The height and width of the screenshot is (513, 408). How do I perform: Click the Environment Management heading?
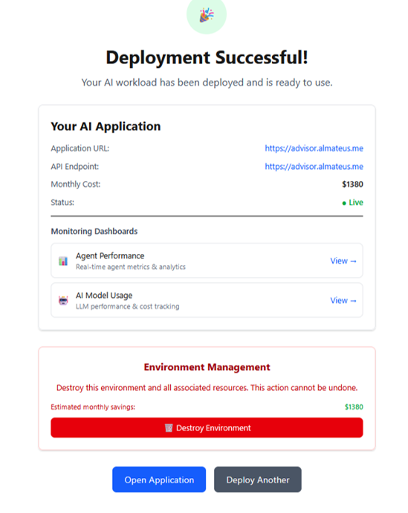[x=207, y=367]
